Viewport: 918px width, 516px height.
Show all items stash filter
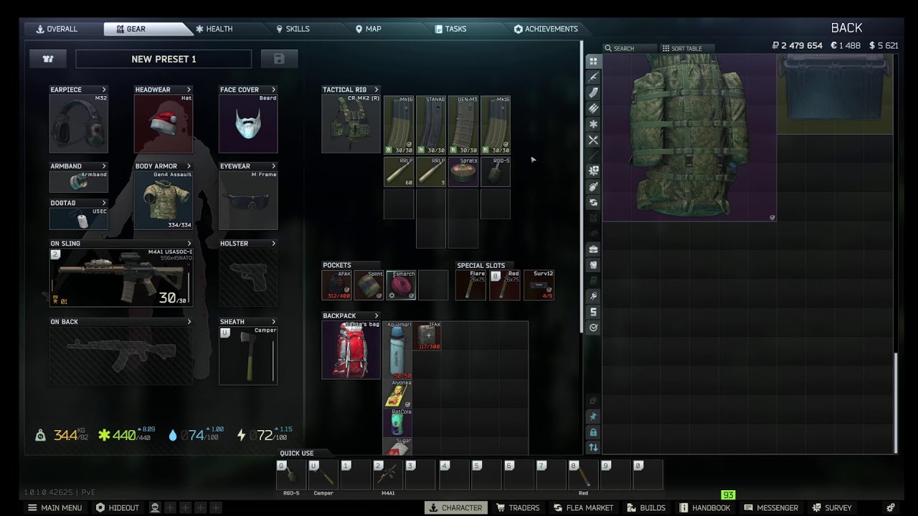tap(593, 62)
